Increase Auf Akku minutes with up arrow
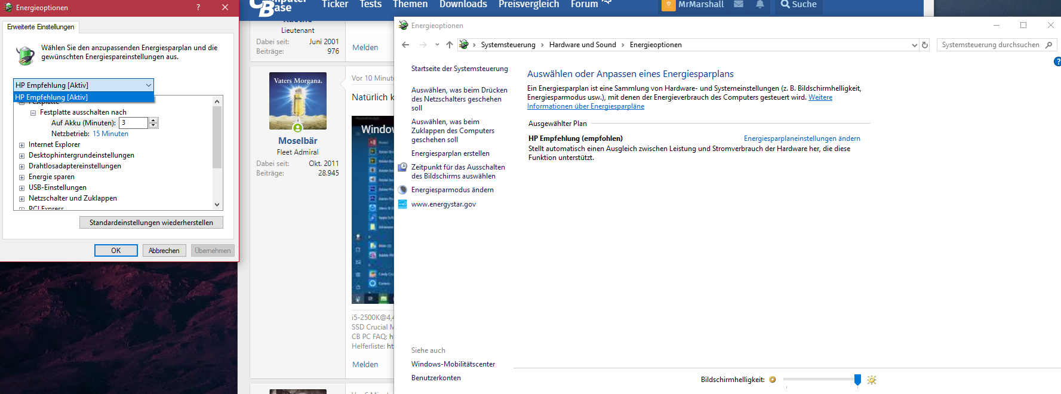1061x394 pixels. [153, 121]
